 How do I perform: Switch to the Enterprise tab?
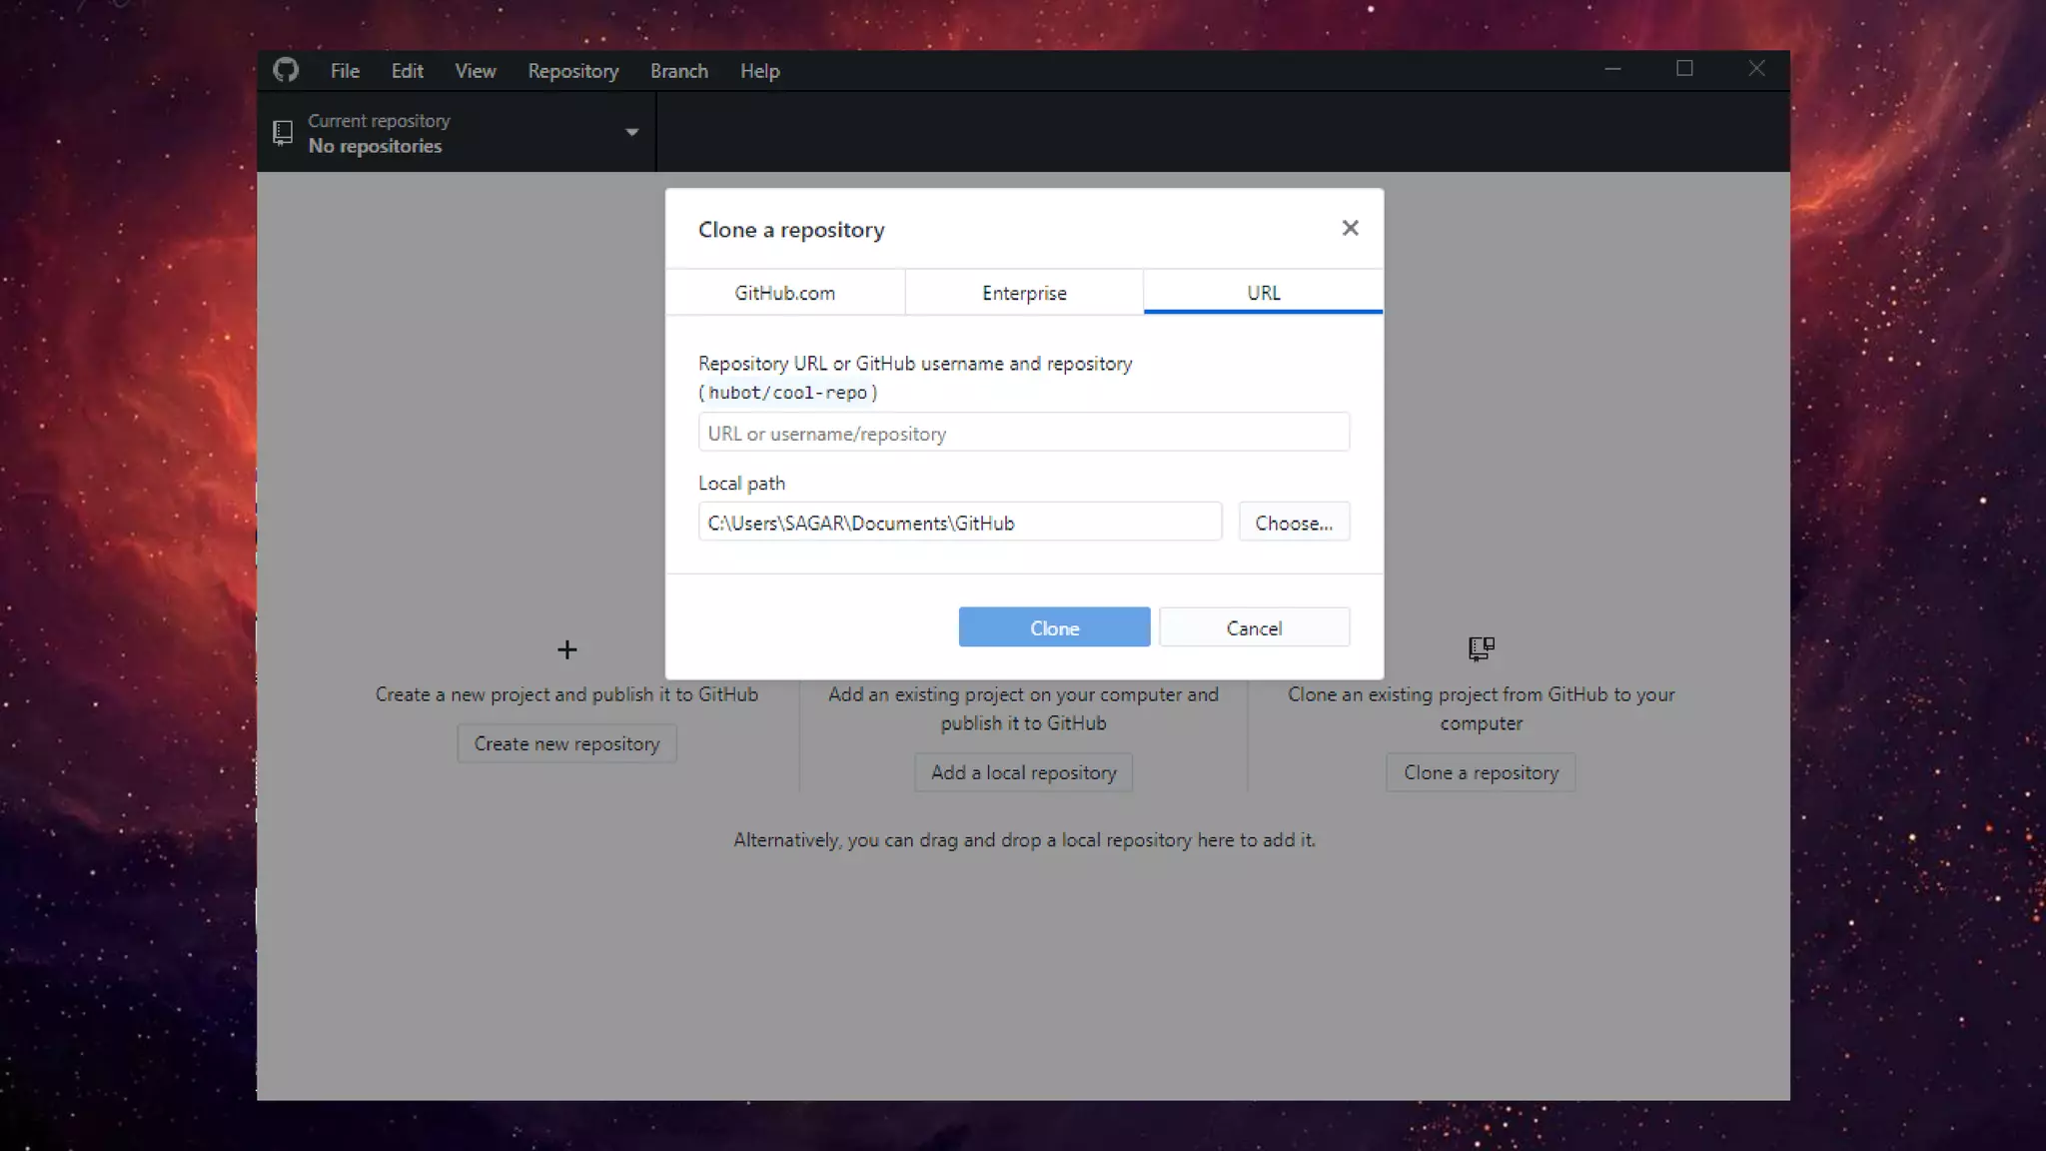[x=1024, y=293]
